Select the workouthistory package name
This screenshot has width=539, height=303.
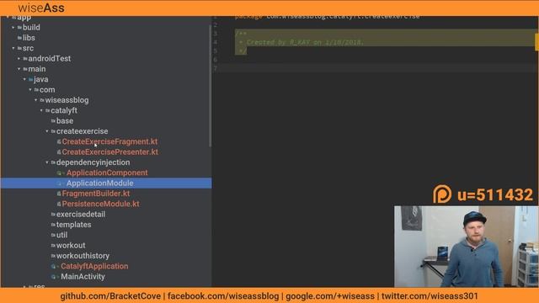click(83, 256)
